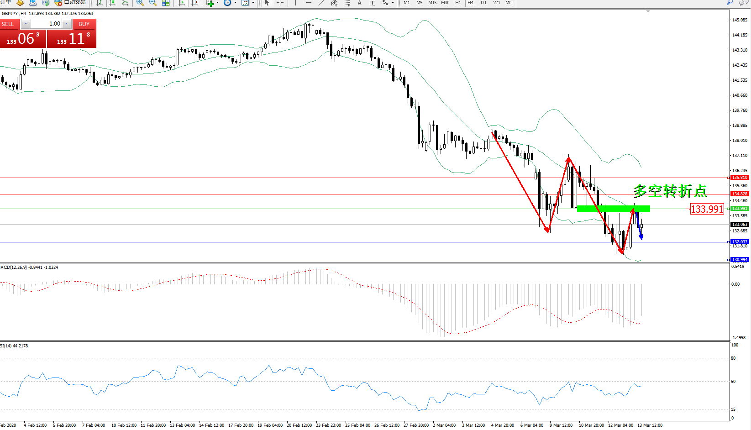The height and width of the screenshot is (430, 751).
Task: Click the tile windows grid icon
Action: coord(166,3)
